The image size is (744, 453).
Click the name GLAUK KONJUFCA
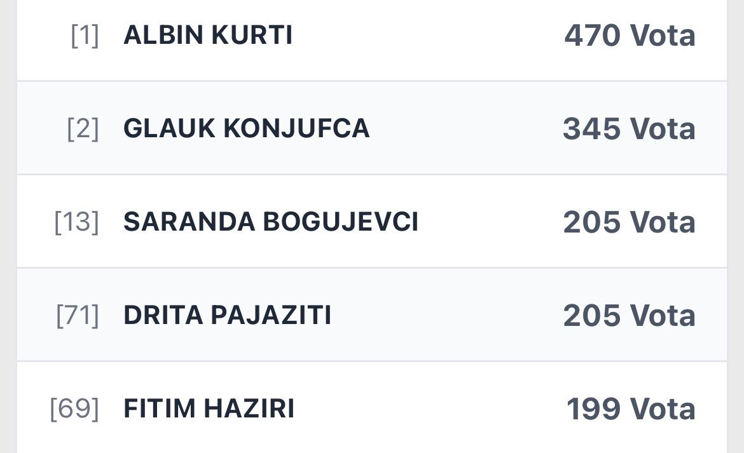[x=246, y=129]
